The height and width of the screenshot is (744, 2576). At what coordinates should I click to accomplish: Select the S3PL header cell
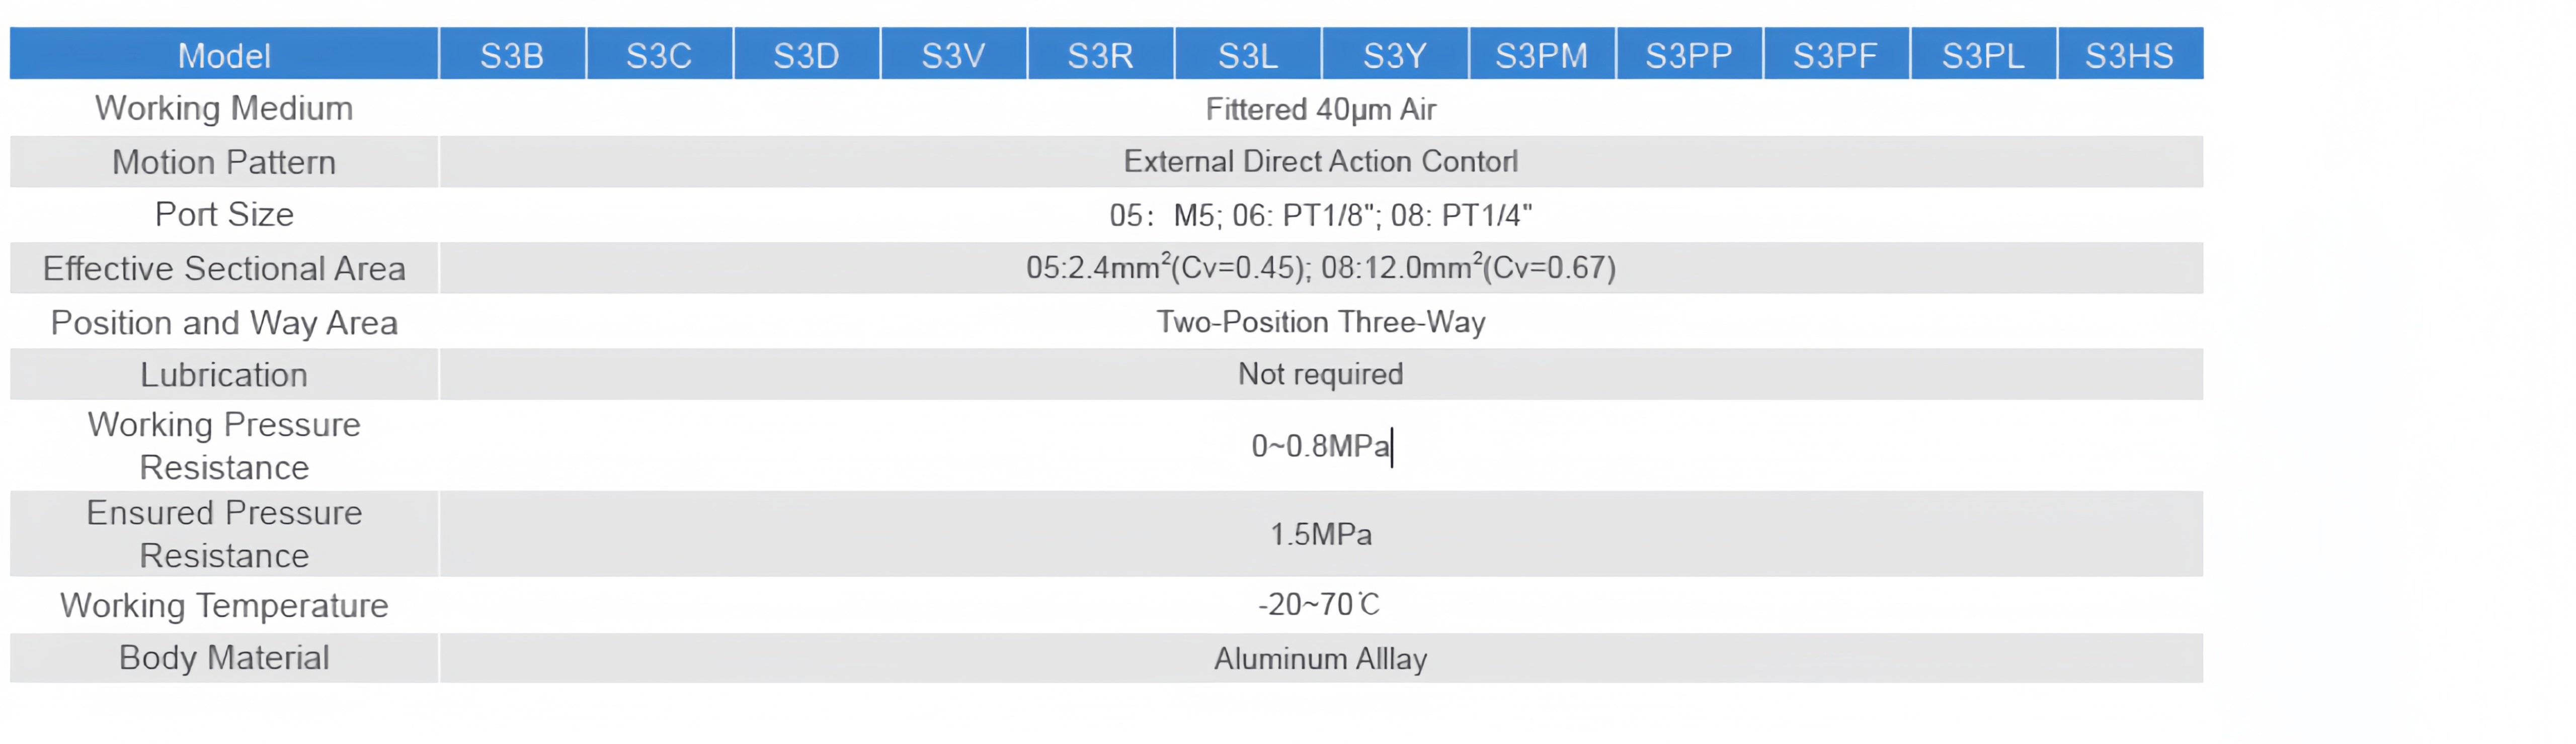pos(1983,54)
